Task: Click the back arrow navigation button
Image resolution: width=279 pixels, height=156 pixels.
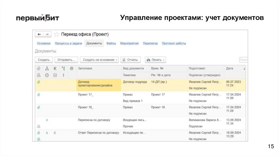Action: tap(39, 34)
